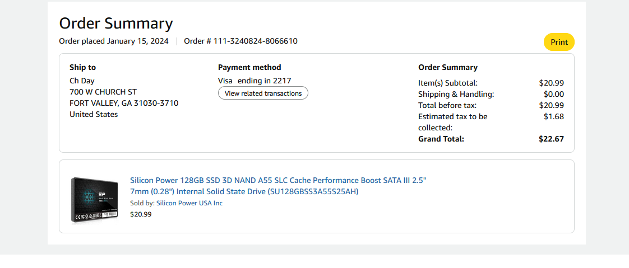The height and width of the screenshot is (268, 629).
Task: Click street address 700 W CHURCH ST
Action: (x=103, y=92)
